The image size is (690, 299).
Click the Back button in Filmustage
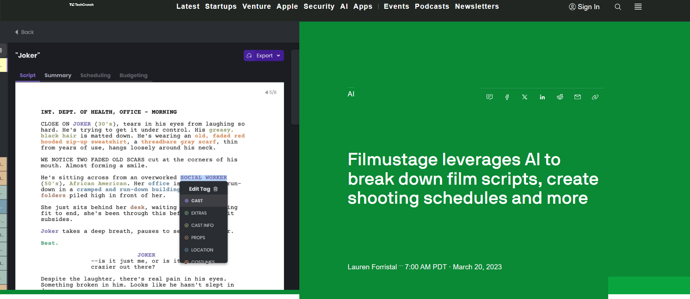[x=24, y=32]
